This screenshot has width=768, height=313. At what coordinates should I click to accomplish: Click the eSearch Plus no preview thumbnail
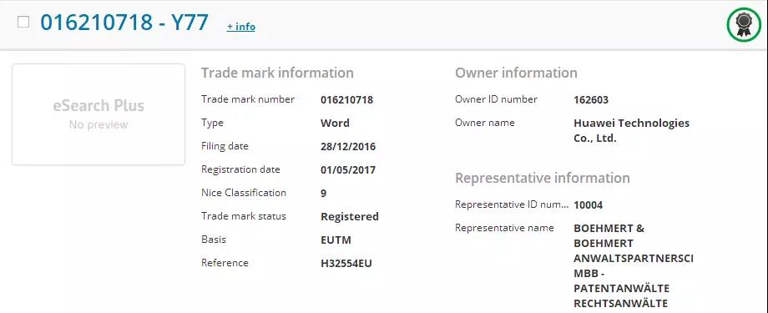click(99, 114)
